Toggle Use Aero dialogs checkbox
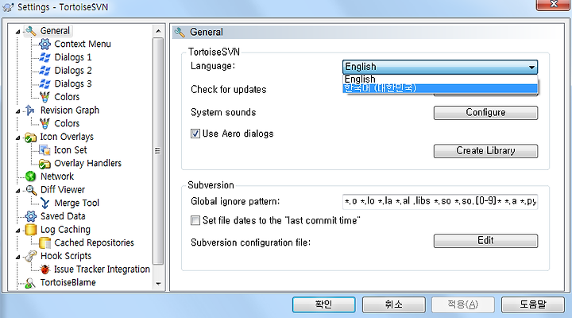Image resolution: width=572 pixels, height=318 pixels. pos(195,134)
